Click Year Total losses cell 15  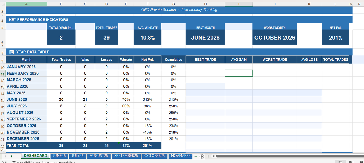(x=106, y=146)
